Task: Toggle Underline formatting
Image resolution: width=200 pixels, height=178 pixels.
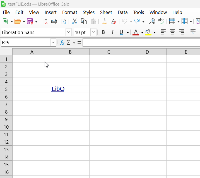Action: pyautogui.click(x=121, y=32)
